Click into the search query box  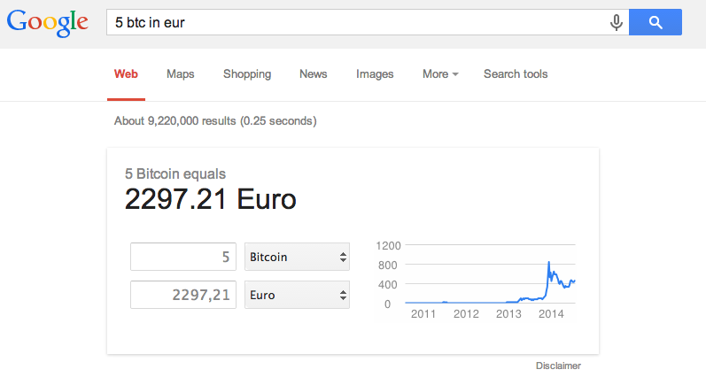click(x=354, y=23)
